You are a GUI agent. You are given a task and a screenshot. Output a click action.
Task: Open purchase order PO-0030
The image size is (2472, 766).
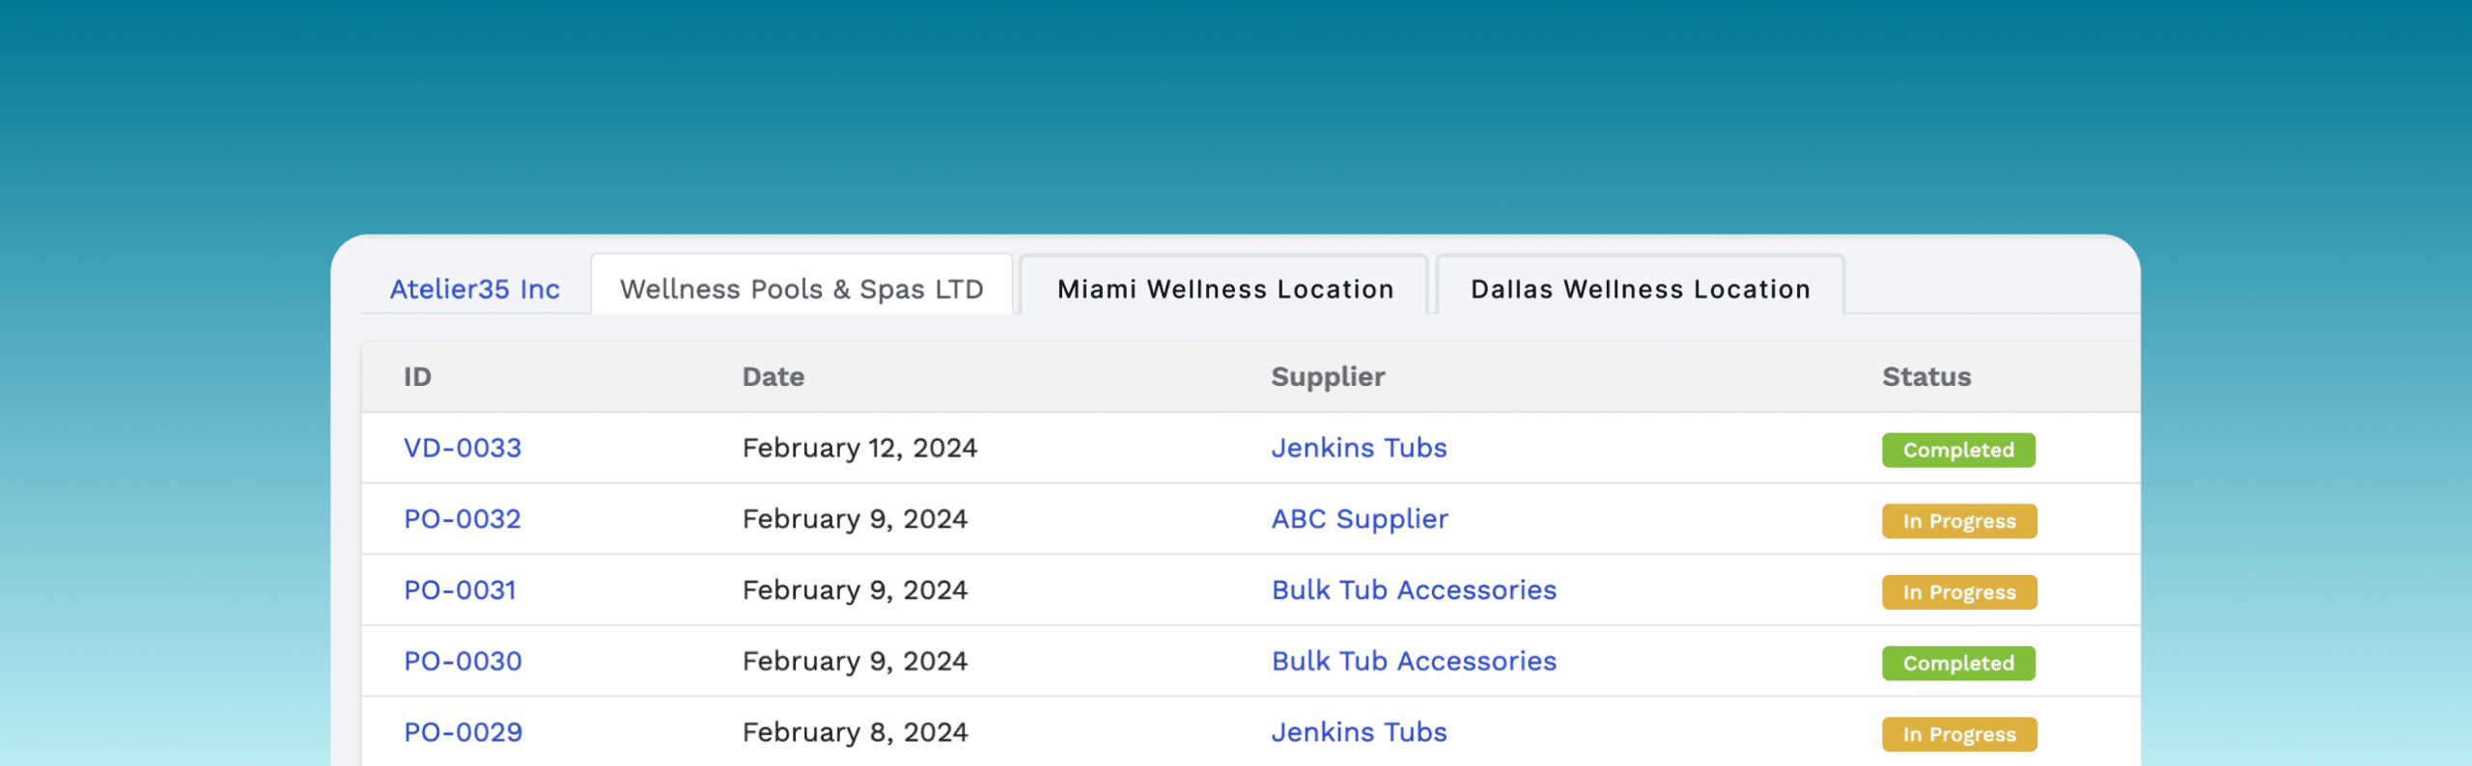pyautogui.click(x=463, y=661)
